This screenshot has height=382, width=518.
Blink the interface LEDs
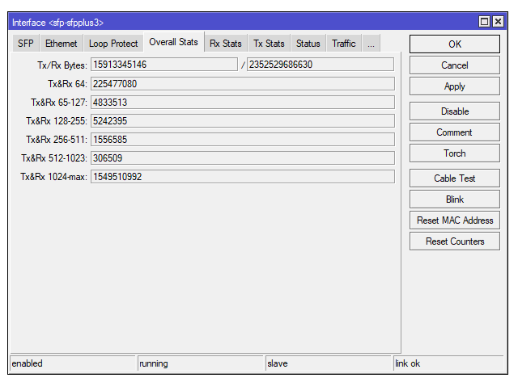pos(455,199)
